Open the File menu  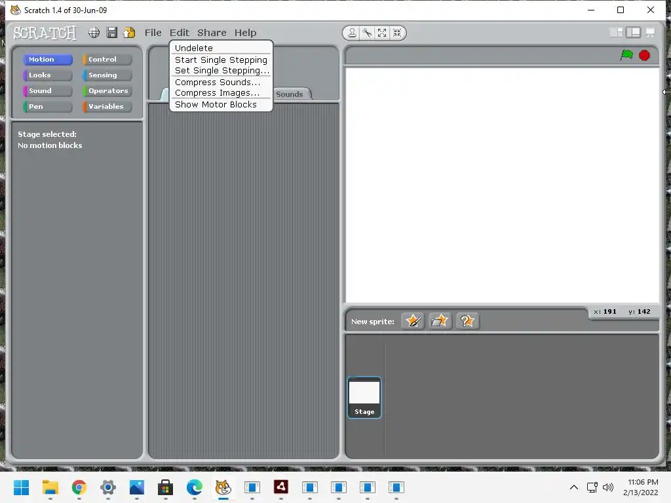click(153, 33)
